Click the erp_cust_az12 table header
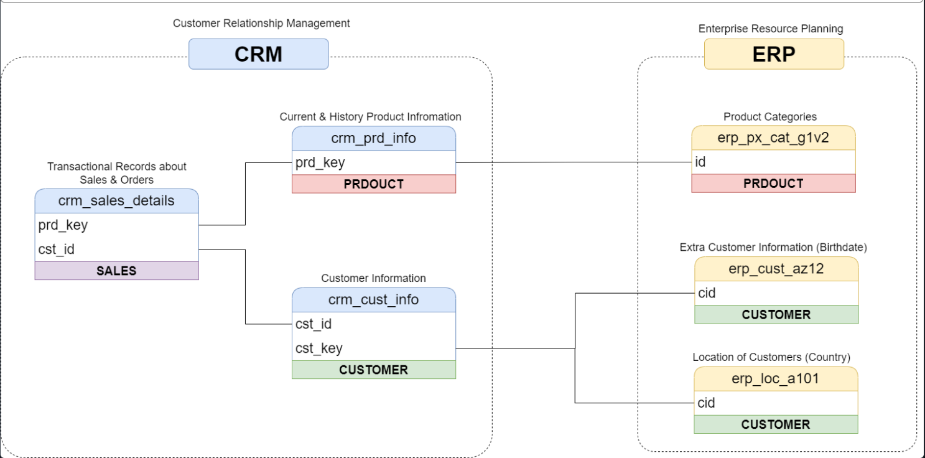 point(776,269)
